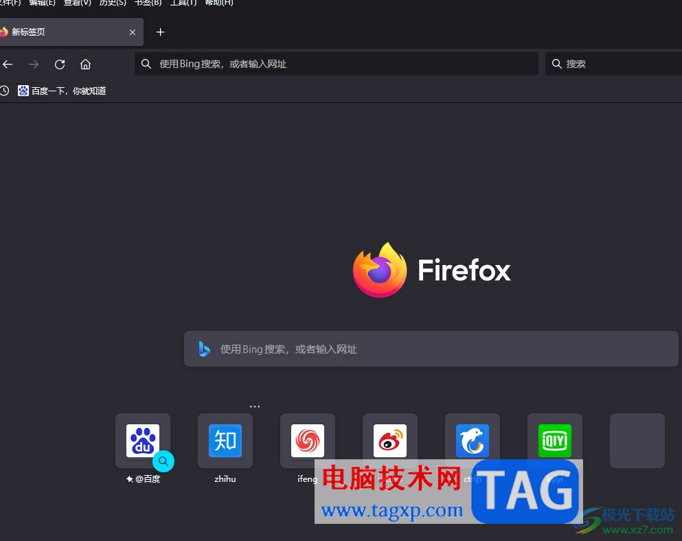
Task: Open the 书签(B) menu
Action: click(x=148, y=3)
